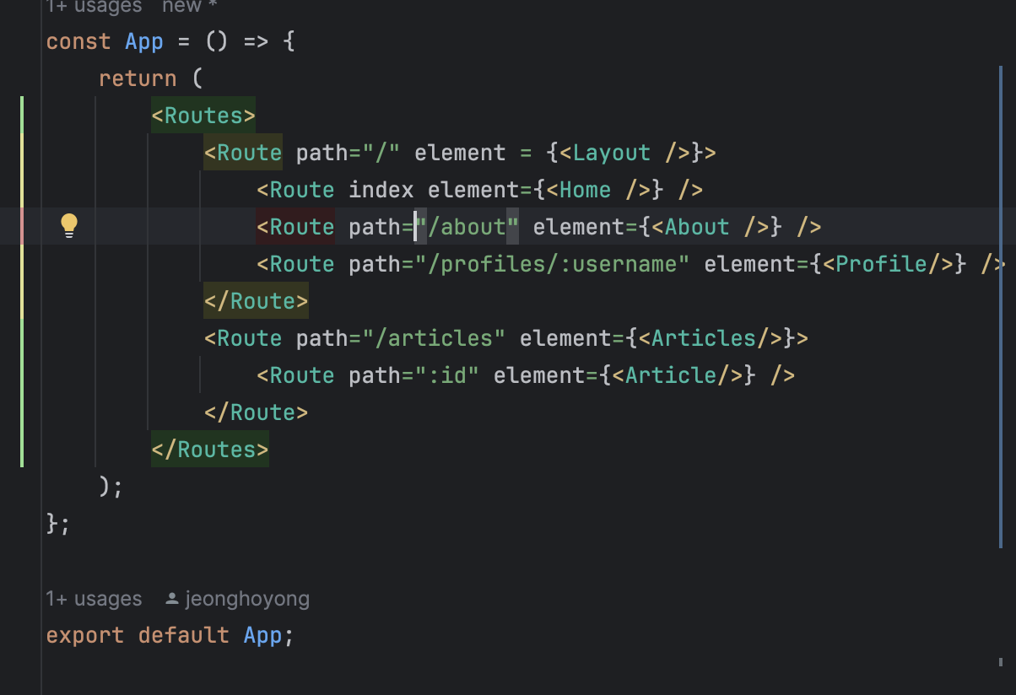Click the person icon beside jeonghoyong
Screen dimensions: 1016x695
click(171, 599)
